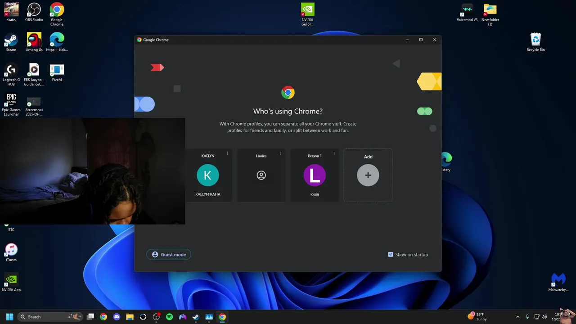
Task: Select the iTunes desktop icon
Action: pyautogui.click(x=11, y=252)
